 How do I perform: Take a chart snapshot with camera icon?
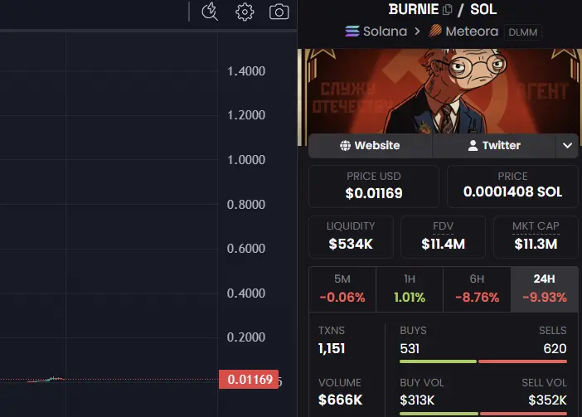pos(279,12)
